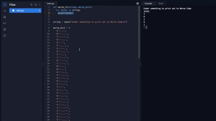Click the editor layout icon beside tab bar
The width and height of the screenshot is (216, 121).
(x=137, y=4)
